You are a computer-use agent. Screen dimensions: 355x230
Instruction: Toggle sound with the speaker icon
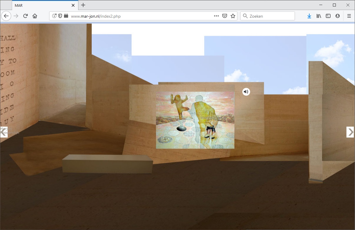[x=246, y=92]
